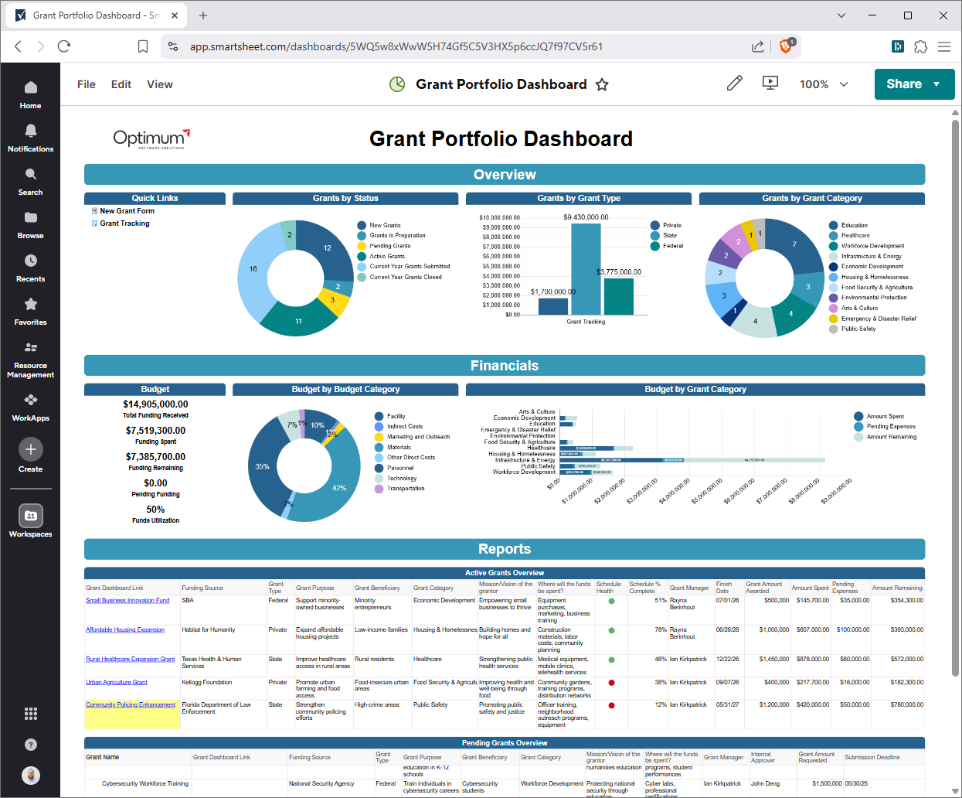Open the File menu

point(86,84)
